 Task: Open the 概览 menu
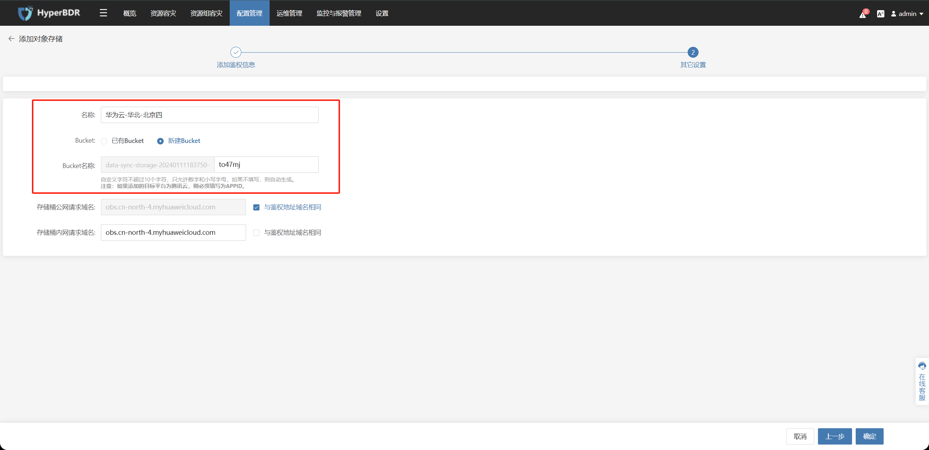pos(130,13)
